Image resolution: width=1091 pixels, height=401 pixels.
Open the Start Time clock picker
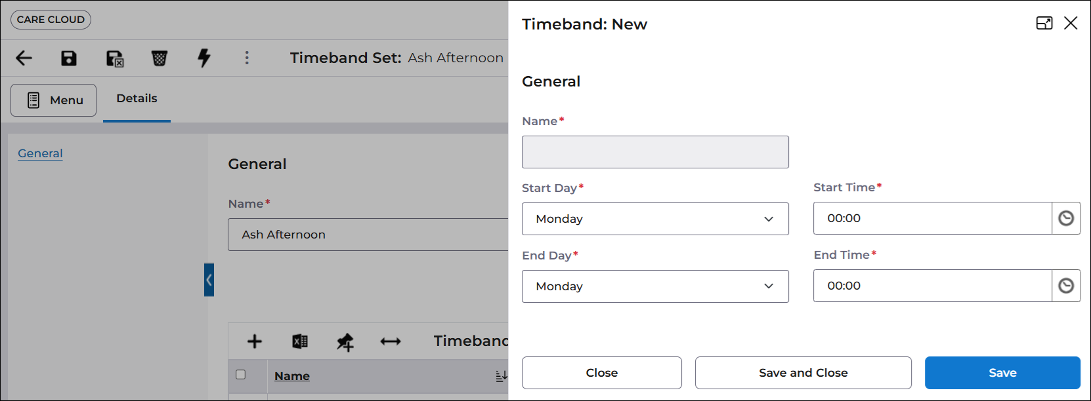(x=1066, y=218)
